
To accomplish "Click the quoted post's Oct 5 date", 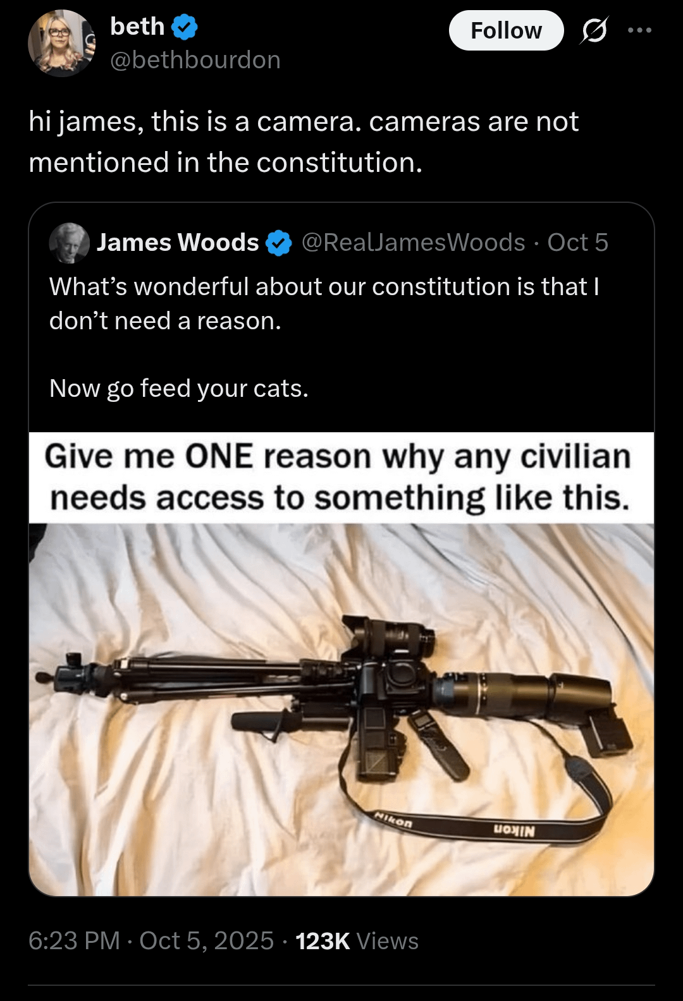I will tap(577, 243).
